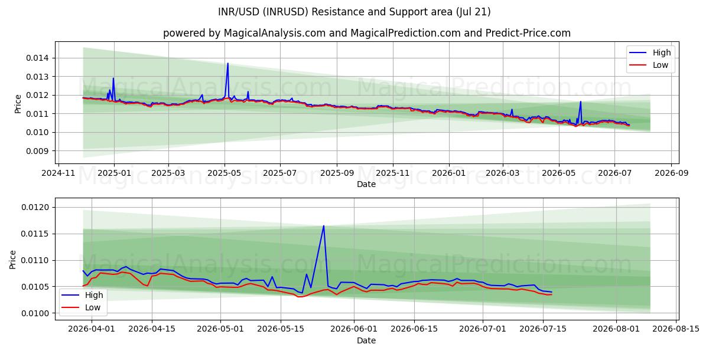Screen dimensions: 709x354
Task: Click the top chart x-axis tick '2026-01'
Action: point(448,173)
